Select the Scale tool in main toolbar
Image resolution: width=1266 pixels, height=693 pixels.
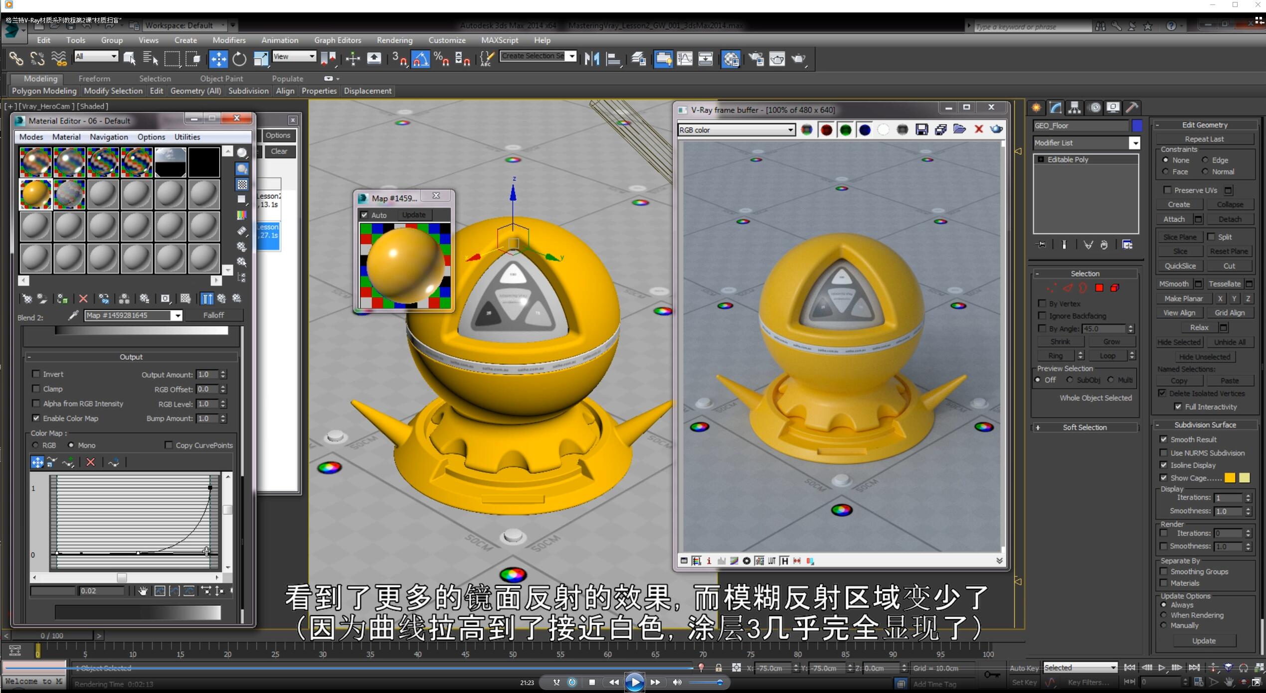click(x=261, y=59)
